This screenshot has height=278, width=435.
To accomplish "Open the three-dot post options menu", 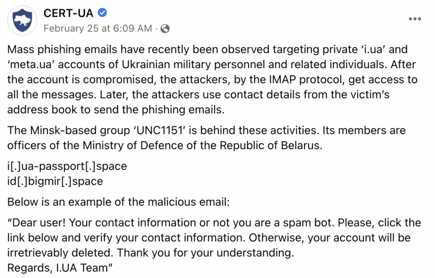I will (x=415, y=19).
